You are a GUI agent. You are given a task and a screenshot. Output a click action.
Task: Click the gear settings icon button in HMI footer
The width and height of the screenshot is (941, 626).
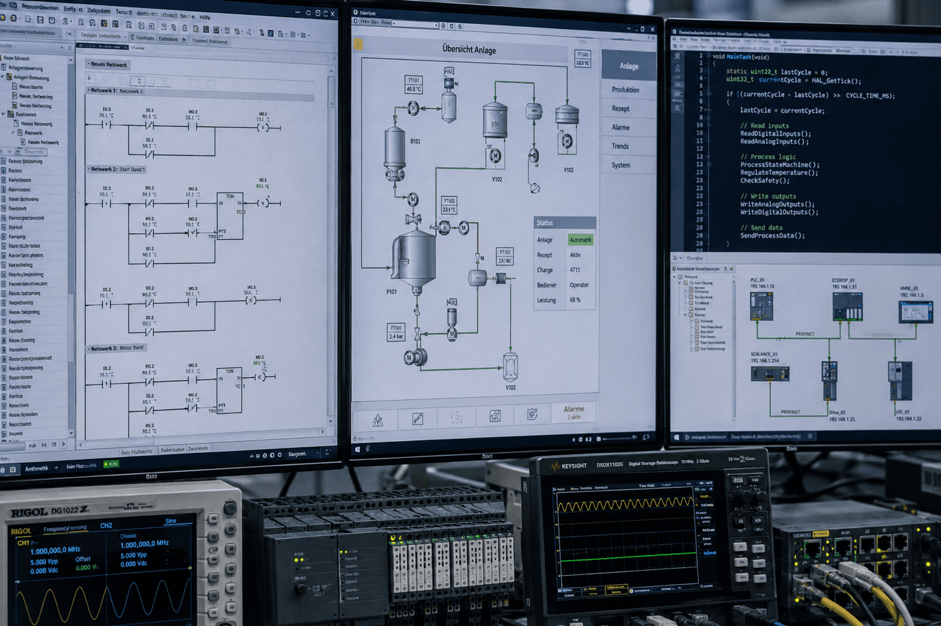click(x=533, y=415)
